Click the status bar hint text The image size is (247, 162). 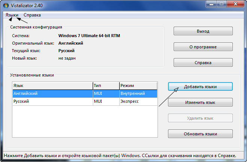(120, 155)
